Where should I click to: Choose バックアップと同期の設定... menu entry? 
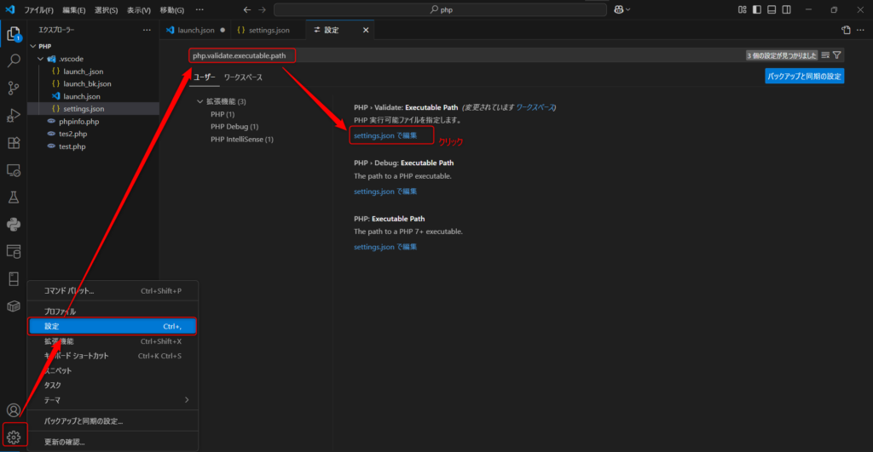[x=113, y=421]
